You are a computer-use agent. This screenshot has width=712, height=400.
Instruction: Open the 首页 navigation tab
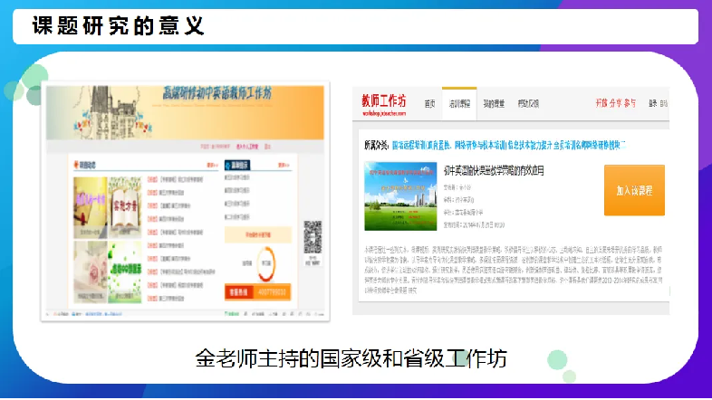pyautogui.click(x=430, y=103)
